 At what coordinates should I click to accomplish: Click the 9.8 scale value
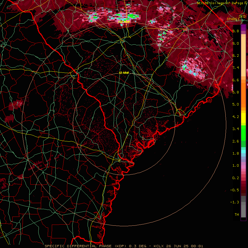pyautogui.click(x=236, y=31)
